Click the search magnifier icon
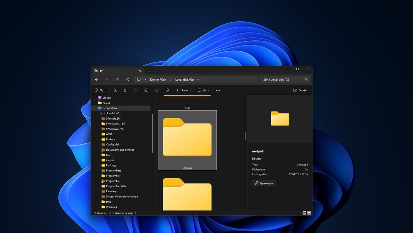Image resolution: width=413 pixels, height=233 pixels. [306, 80]
